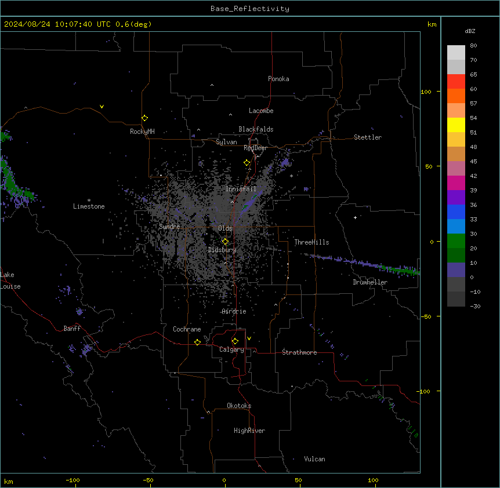Select the Innisfail label

(241, 189)
